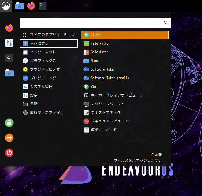Launch file manager from top panel
The width and height of the screenshot is (202, 196).
click(x=20, y=6)
